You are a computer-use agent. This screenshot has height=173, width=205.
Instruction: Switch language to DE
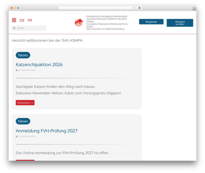pyautogui.click(x=22, y=20)
